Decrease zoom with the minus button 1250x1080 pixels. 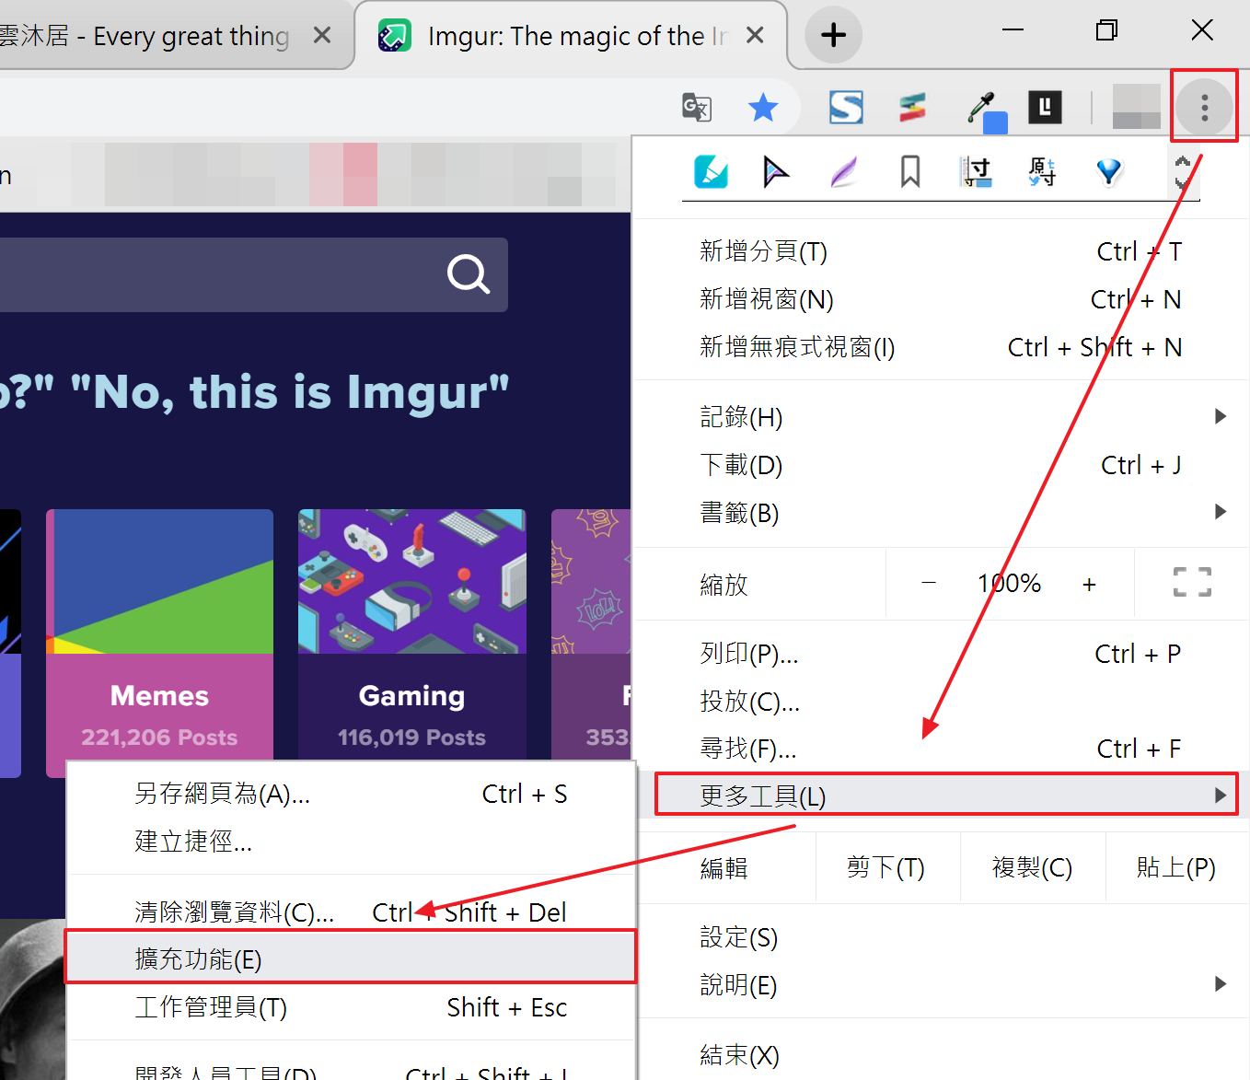click(x=929, y=583)
